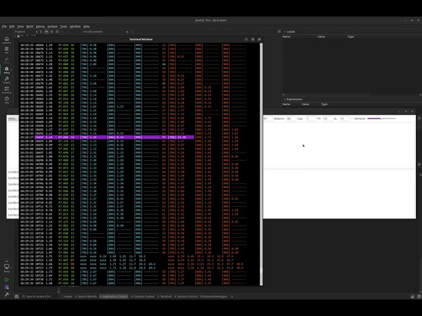Open the Window menu
This screenshot has width=422, height=316.
point(75,26)
